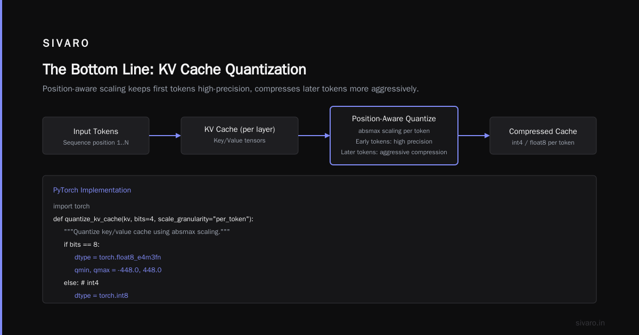The image size is (639, 335).
Task: Select the Input Tokens box
Action: (96, 136)
